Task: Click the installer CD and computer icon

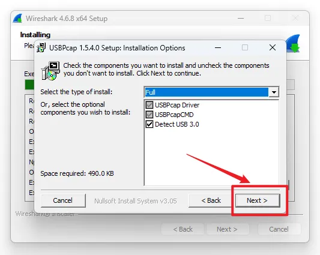Action: [50, 71]
